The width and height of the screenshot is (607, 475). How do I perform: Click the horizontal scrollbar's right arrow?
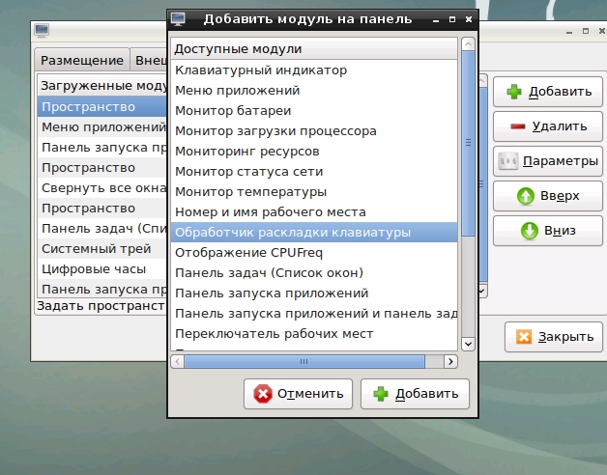tap(449, 361)
